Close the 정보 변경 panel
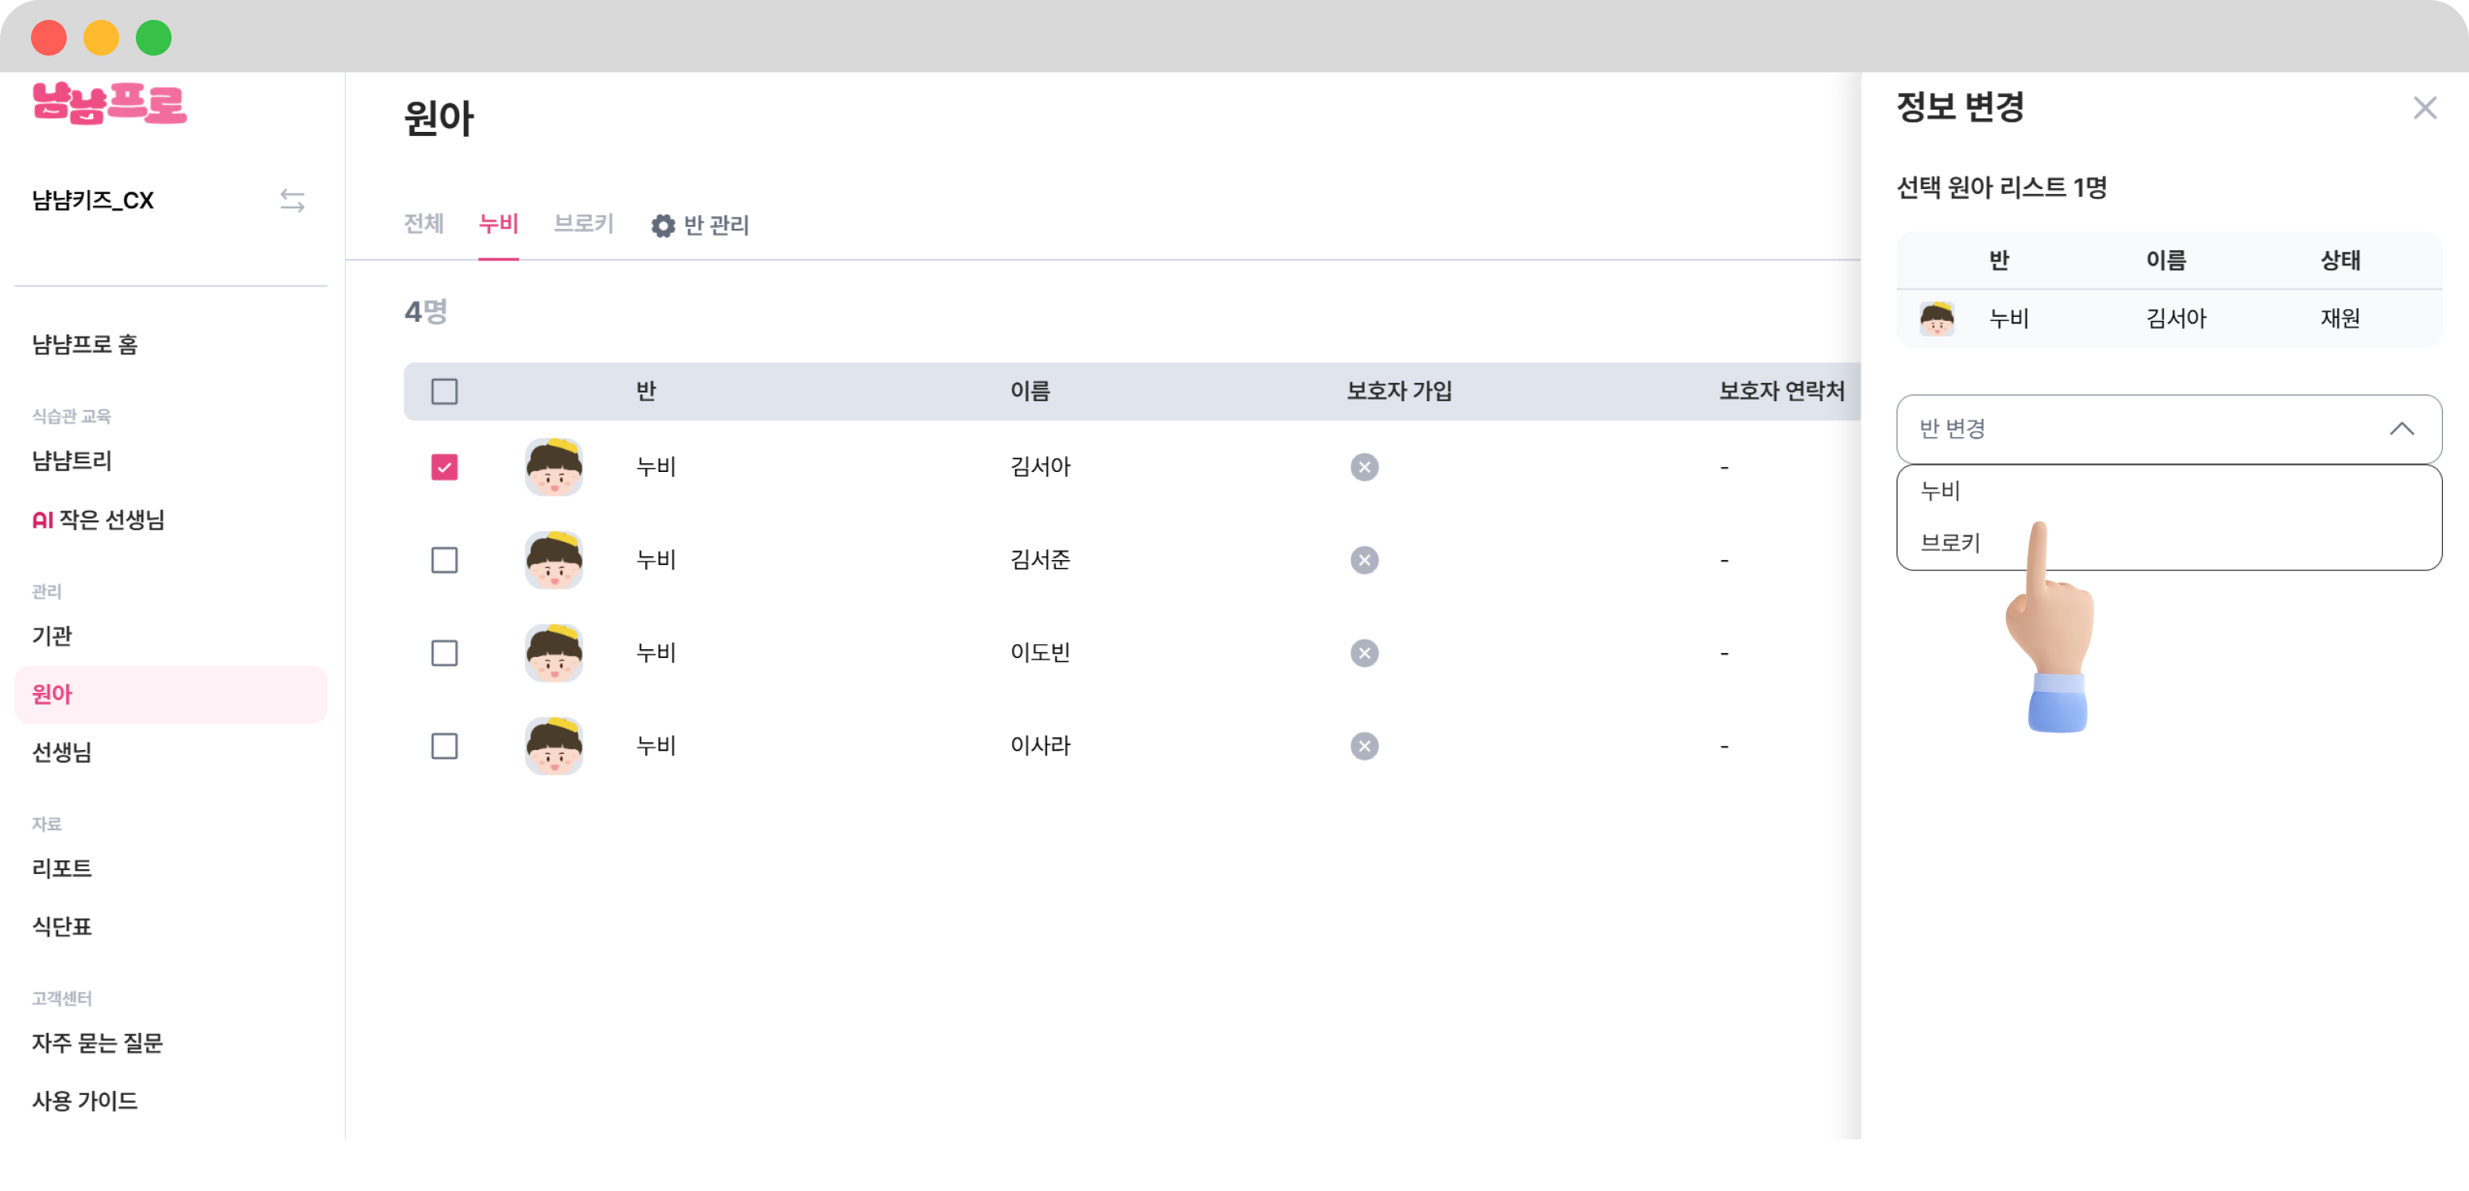The height and width of the screenshot is (1191, 2469). click(2424, 107)
